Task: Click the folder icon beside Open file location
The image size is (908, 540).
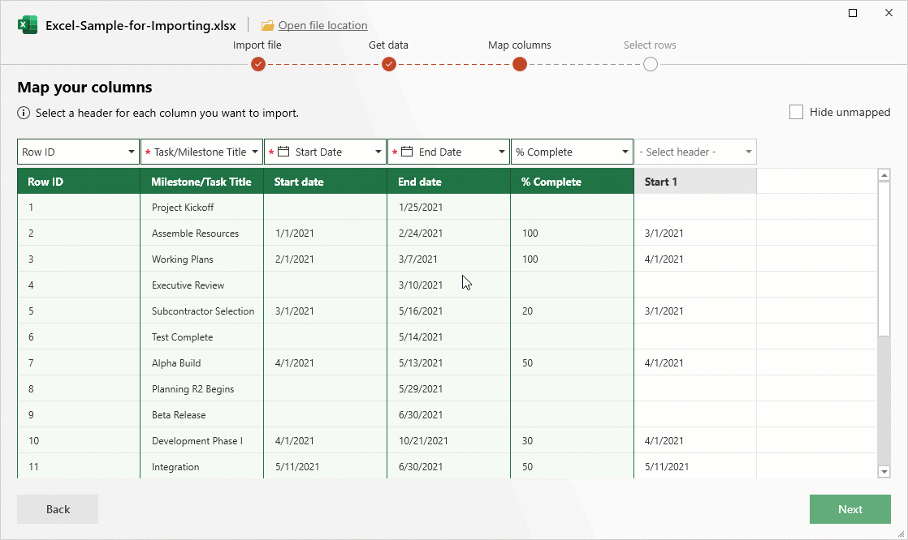Action: 266,25
